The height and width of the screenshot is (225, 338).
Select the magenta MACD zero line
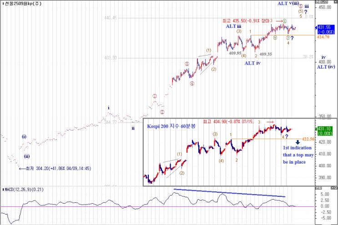click(157, 206)
